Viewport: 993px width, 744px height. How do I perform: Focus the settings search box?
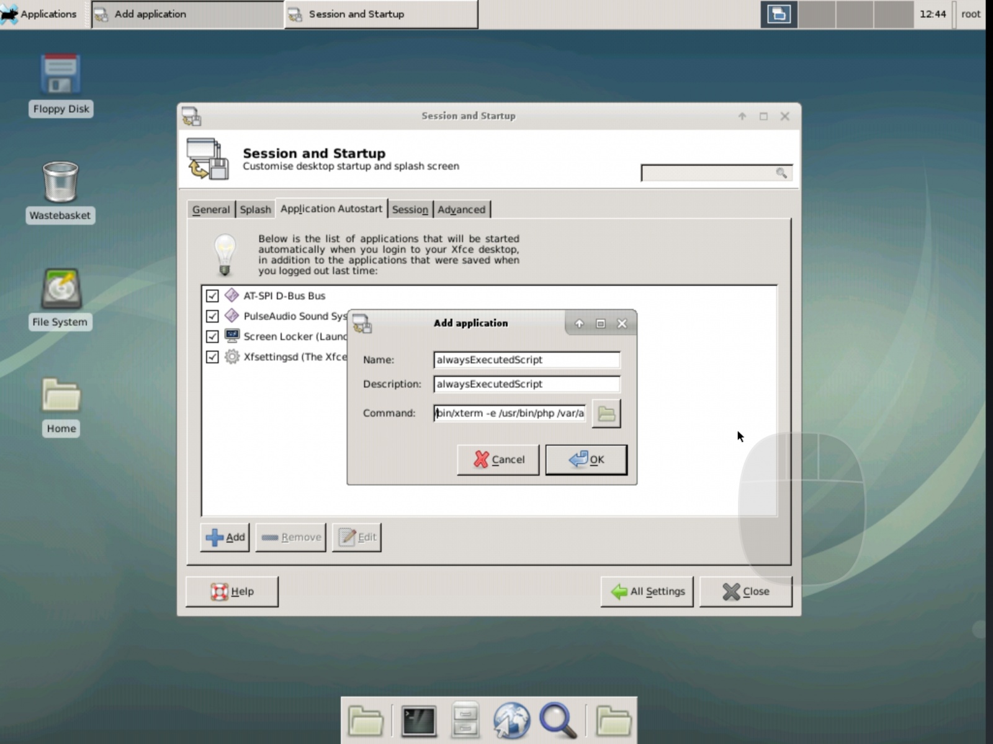[x=716, y=173]
